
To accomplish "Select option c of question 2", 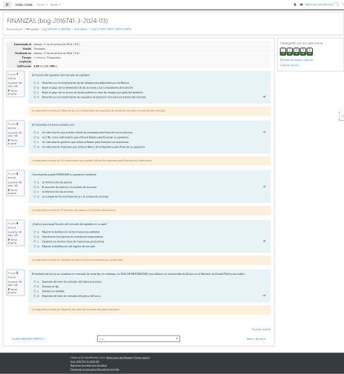I will click(x=35, y=142).
